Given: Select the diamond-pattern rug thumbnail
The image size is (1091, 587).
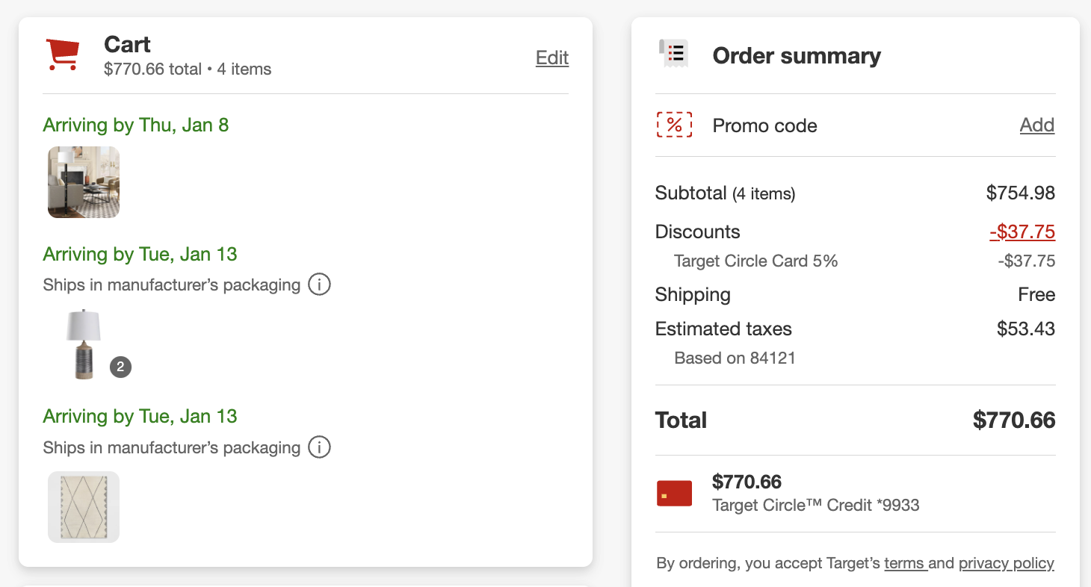Looking at the screenshot, I should click(84, 507).
